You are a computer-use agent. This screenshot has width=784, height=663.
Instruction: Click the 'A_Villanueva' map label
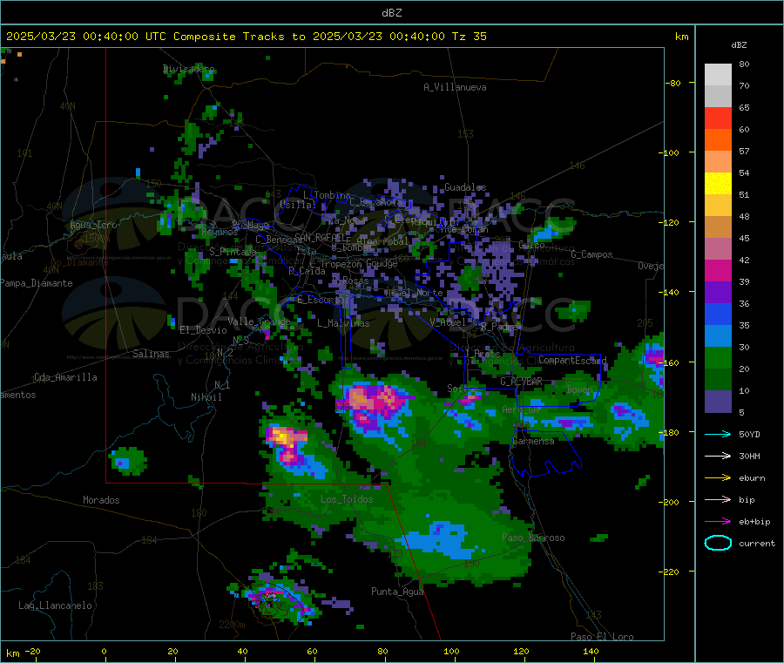pos(455,87)
